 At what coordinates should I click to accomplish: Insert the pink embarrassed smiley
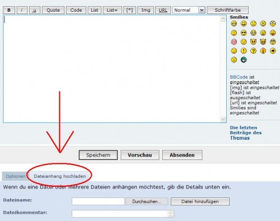coord(234,42)
